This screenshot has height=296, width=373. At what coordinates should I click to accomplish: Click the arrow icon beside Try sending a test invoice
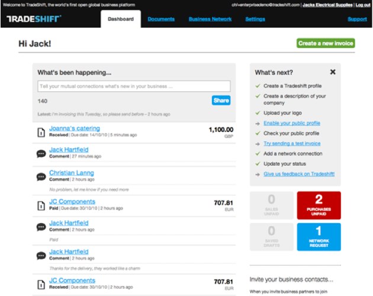point(258,144)
